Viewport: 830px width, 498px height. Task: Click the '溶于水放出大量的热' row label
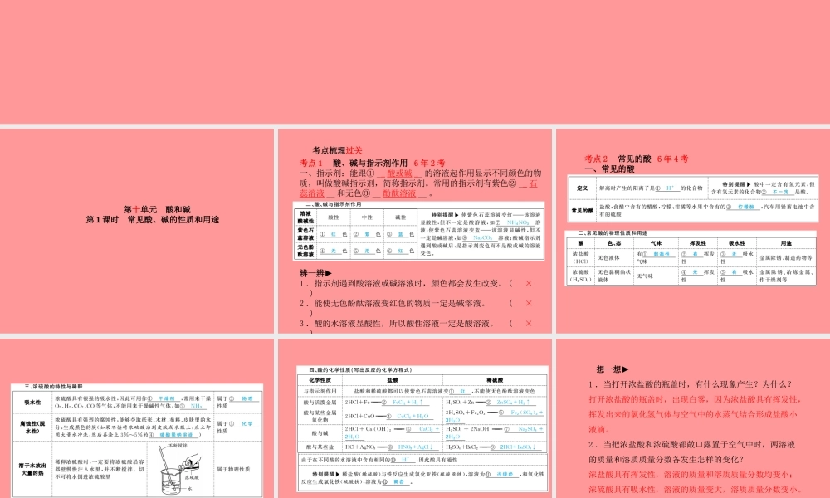[x=32, y=470]
